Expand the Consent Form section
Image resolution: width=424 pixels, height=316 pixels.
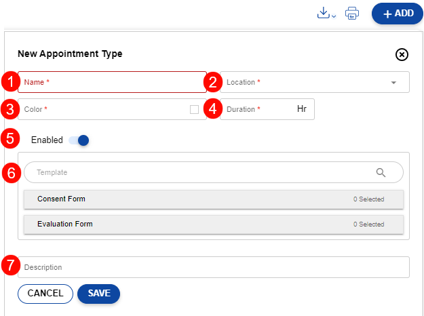tap(214, 199)
